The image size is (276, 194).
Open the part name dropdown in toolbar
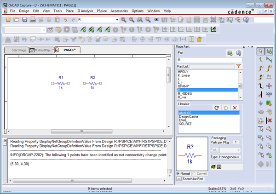pos(117,20)
